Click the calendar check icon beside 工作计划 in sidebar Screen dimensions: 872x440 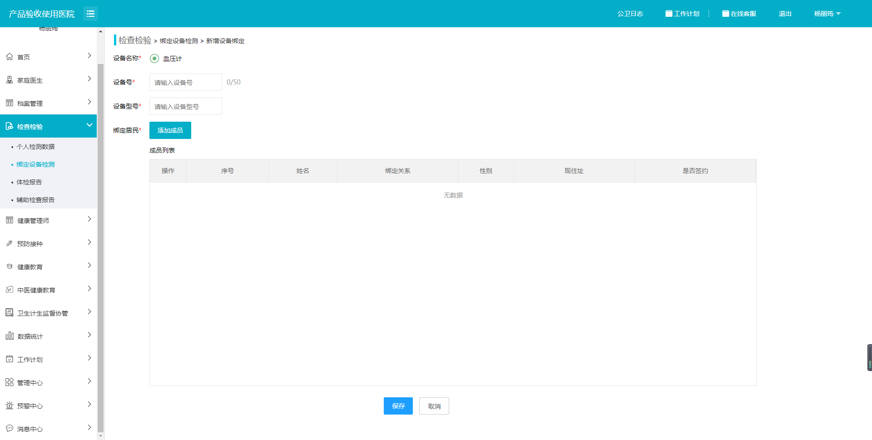point(10,359)
